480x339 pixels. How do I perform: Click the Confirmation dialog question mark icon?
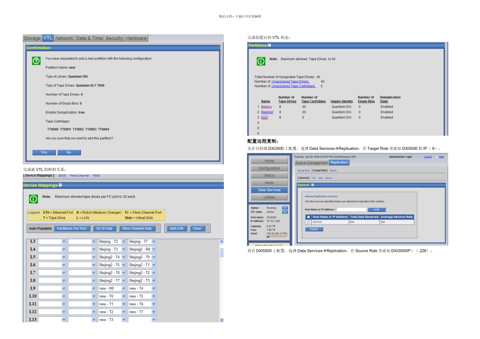[36, 61]
